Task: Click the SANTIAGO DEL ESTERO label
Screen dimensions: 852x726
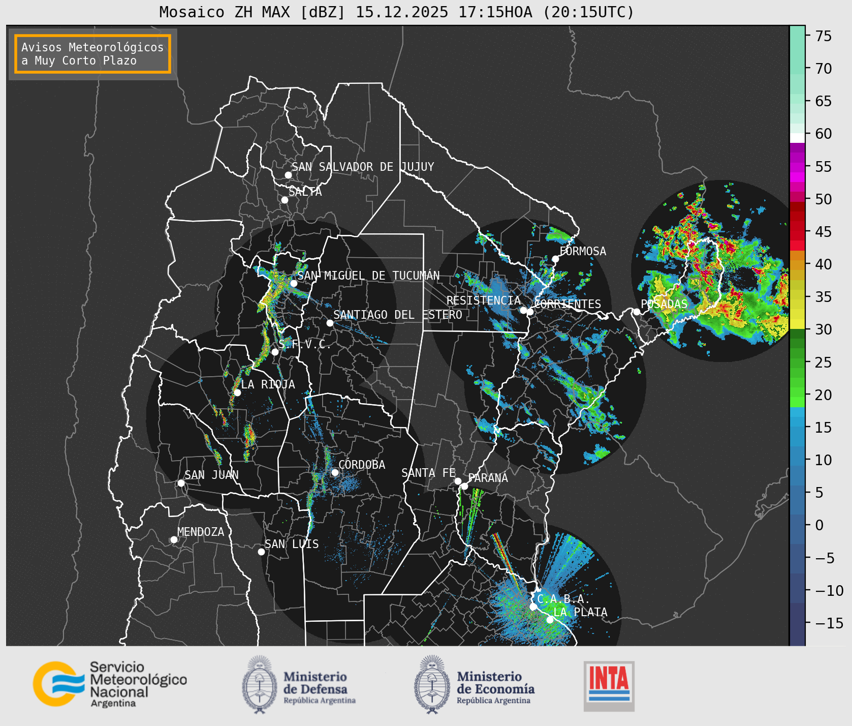Action: [398, 315]
